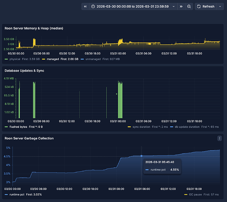Toggle the sync duration legend series
Image resolution: width=227 pixels, height=202 pixels.
click(x=141, y=127)
